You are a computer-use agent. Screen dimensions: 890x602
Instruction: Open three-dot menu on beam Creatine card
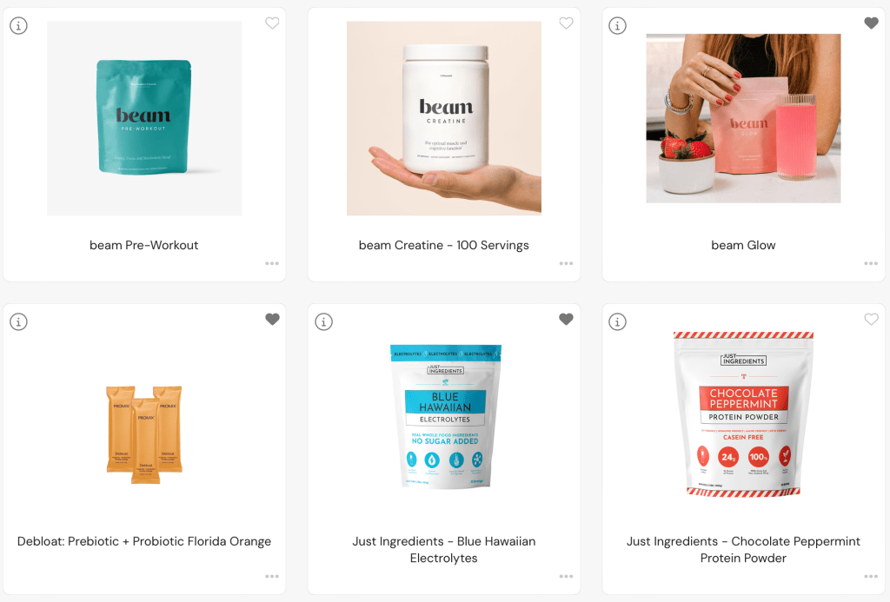(566, 263)
